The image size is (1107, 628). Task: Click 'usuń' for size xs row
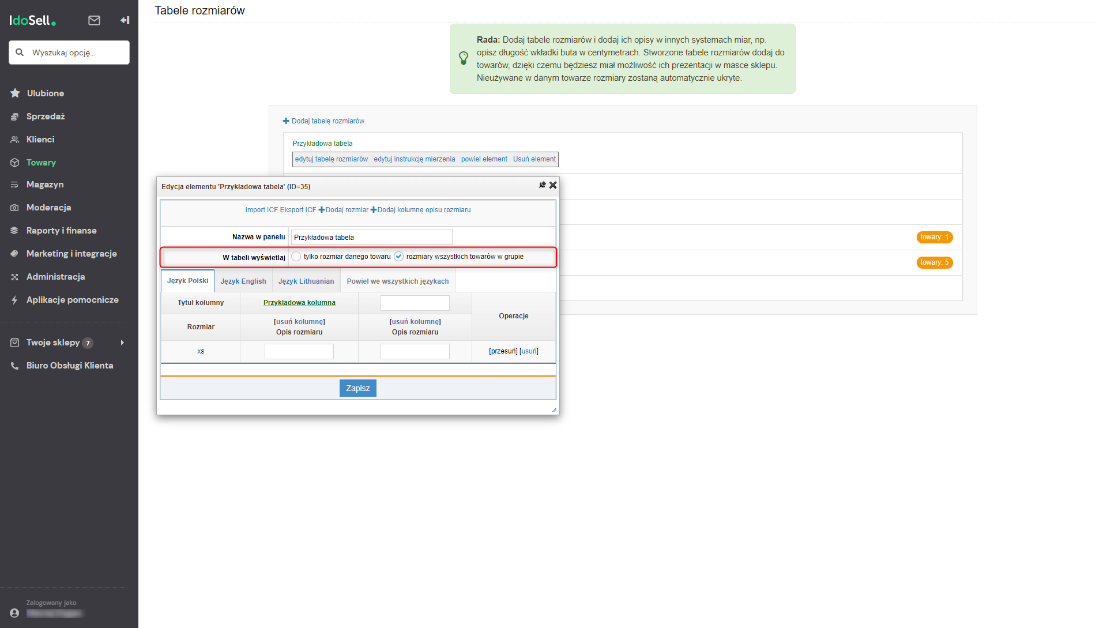pyautogui.click(x=529, y=351)
